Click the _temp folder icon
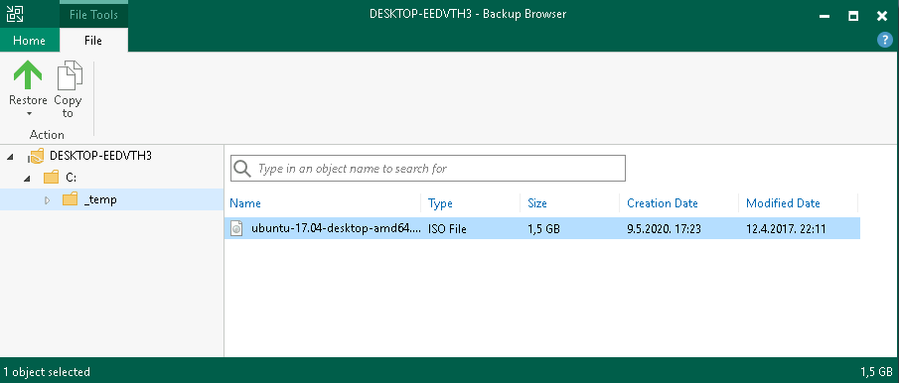The height and width of the screenshot is (383, 899). click(x=70, y=199)
